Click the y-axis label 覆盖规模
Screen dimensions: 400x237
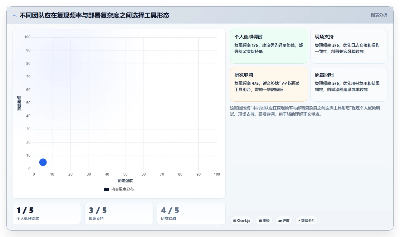click(19, 103)
